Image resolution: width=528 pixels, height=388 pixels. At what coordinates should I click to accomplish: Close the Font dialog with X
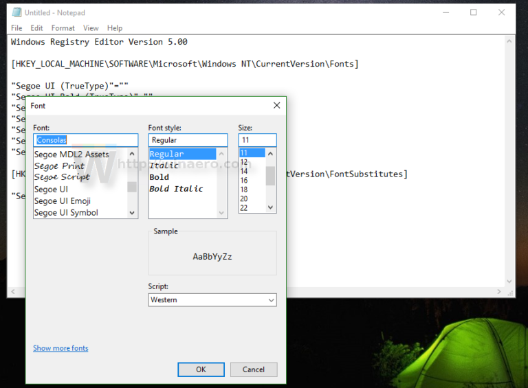(277, 106)
